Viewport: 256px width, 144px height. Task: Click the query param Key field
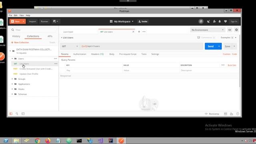[94, 70]
